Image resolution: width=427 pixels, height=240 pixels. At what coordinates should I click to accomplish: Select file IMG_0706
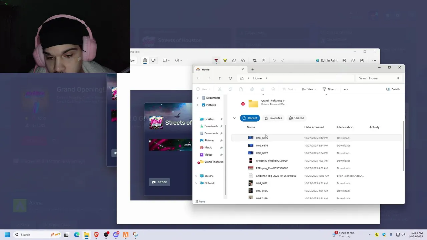pyautogui.click(x=316, y=191)
